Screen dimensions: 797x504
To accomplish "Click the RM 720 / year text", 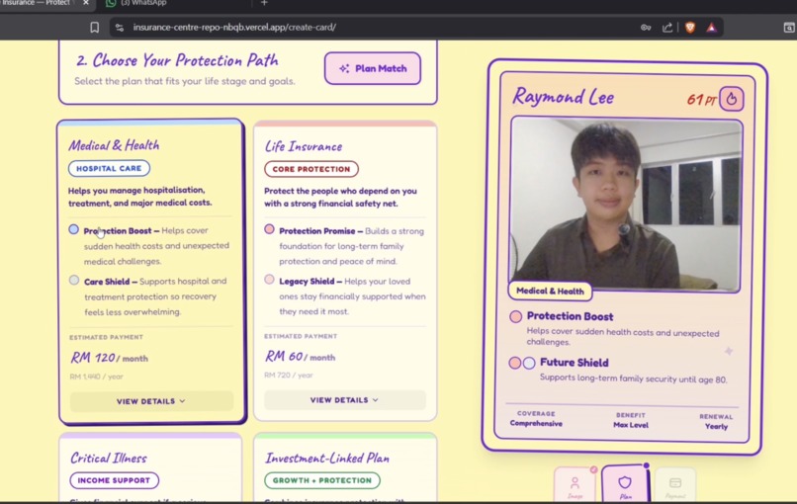I will (289, 376).
